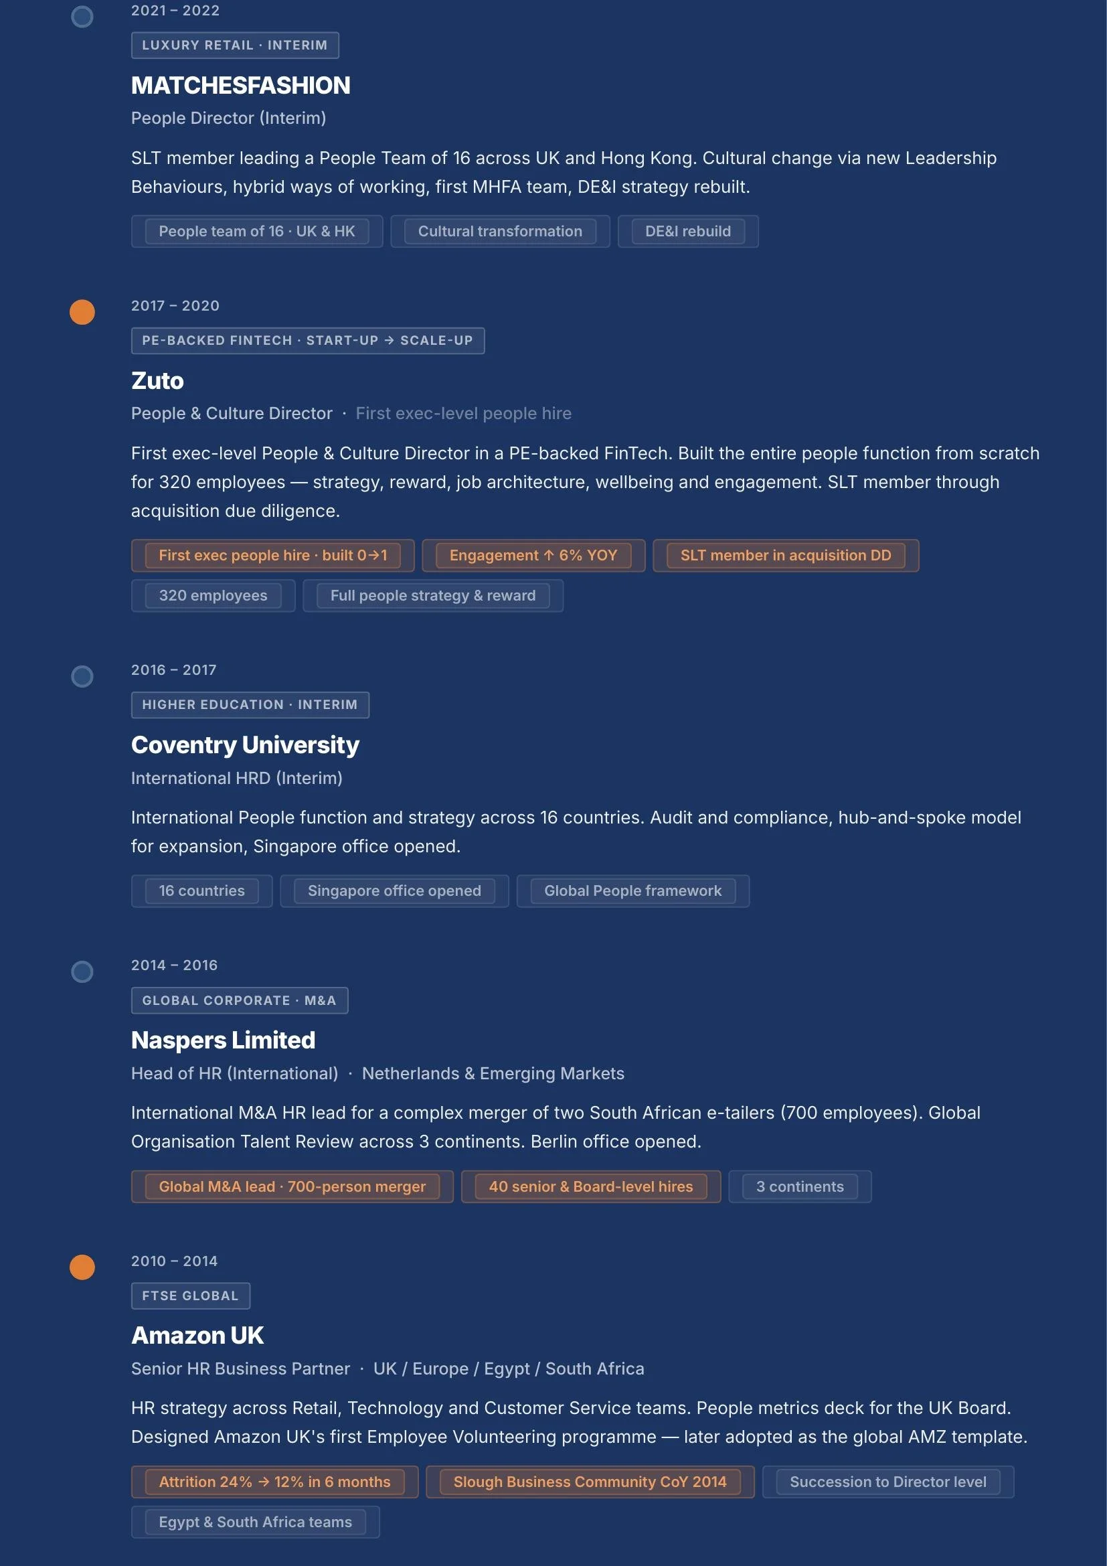Click the DE&I rebuild tag
Screen dimensions: 1107x1566
[x=688, y=231]
